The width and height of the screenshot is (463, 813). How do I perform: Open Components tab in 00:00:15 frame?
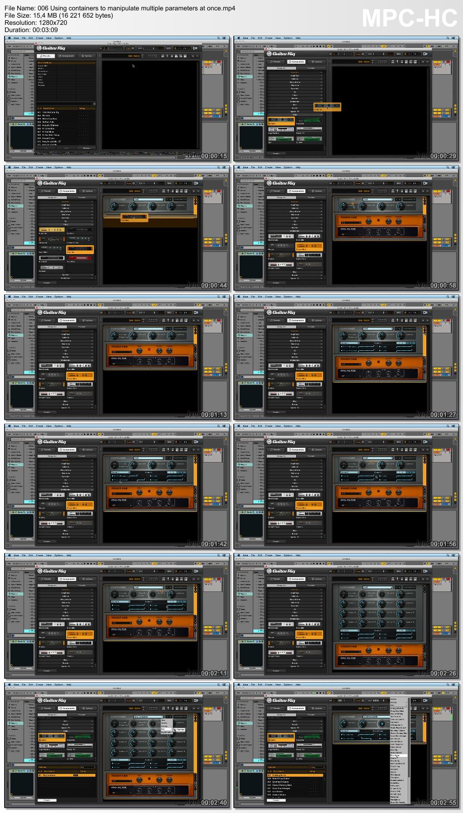66,56
